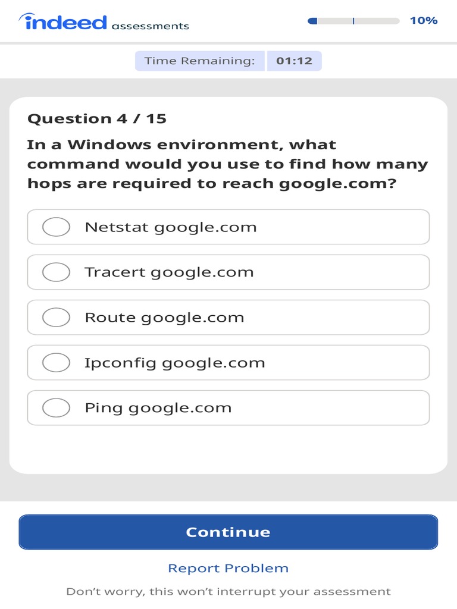The image size is (457, 609).
Task: Click the filled blue start of the progress bar
Action: 312,21
